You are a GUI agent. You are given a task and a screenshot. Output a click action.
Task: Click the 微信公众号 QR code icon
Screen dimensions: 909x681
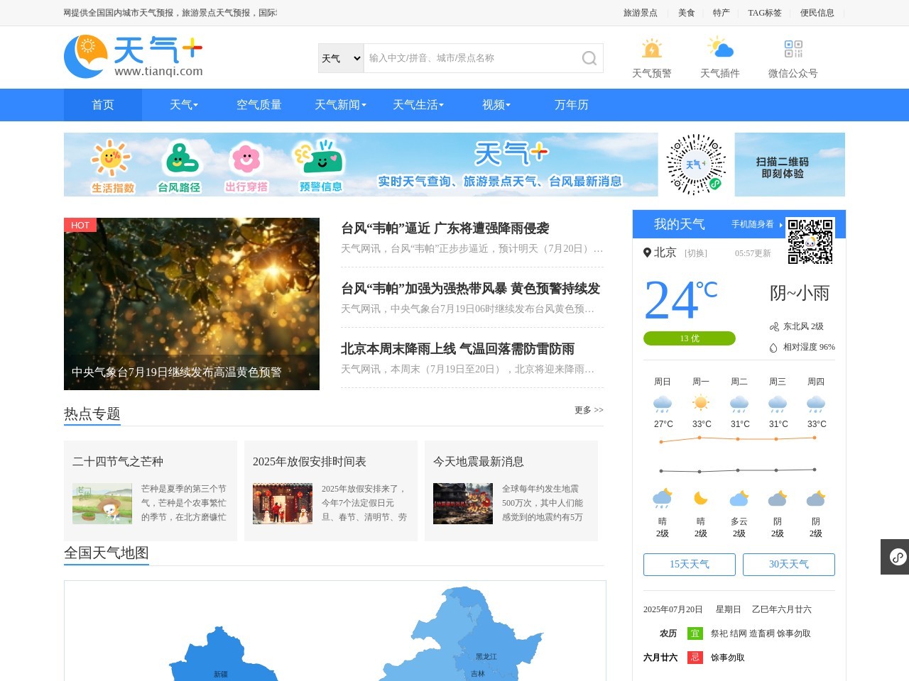coord(793,50)
